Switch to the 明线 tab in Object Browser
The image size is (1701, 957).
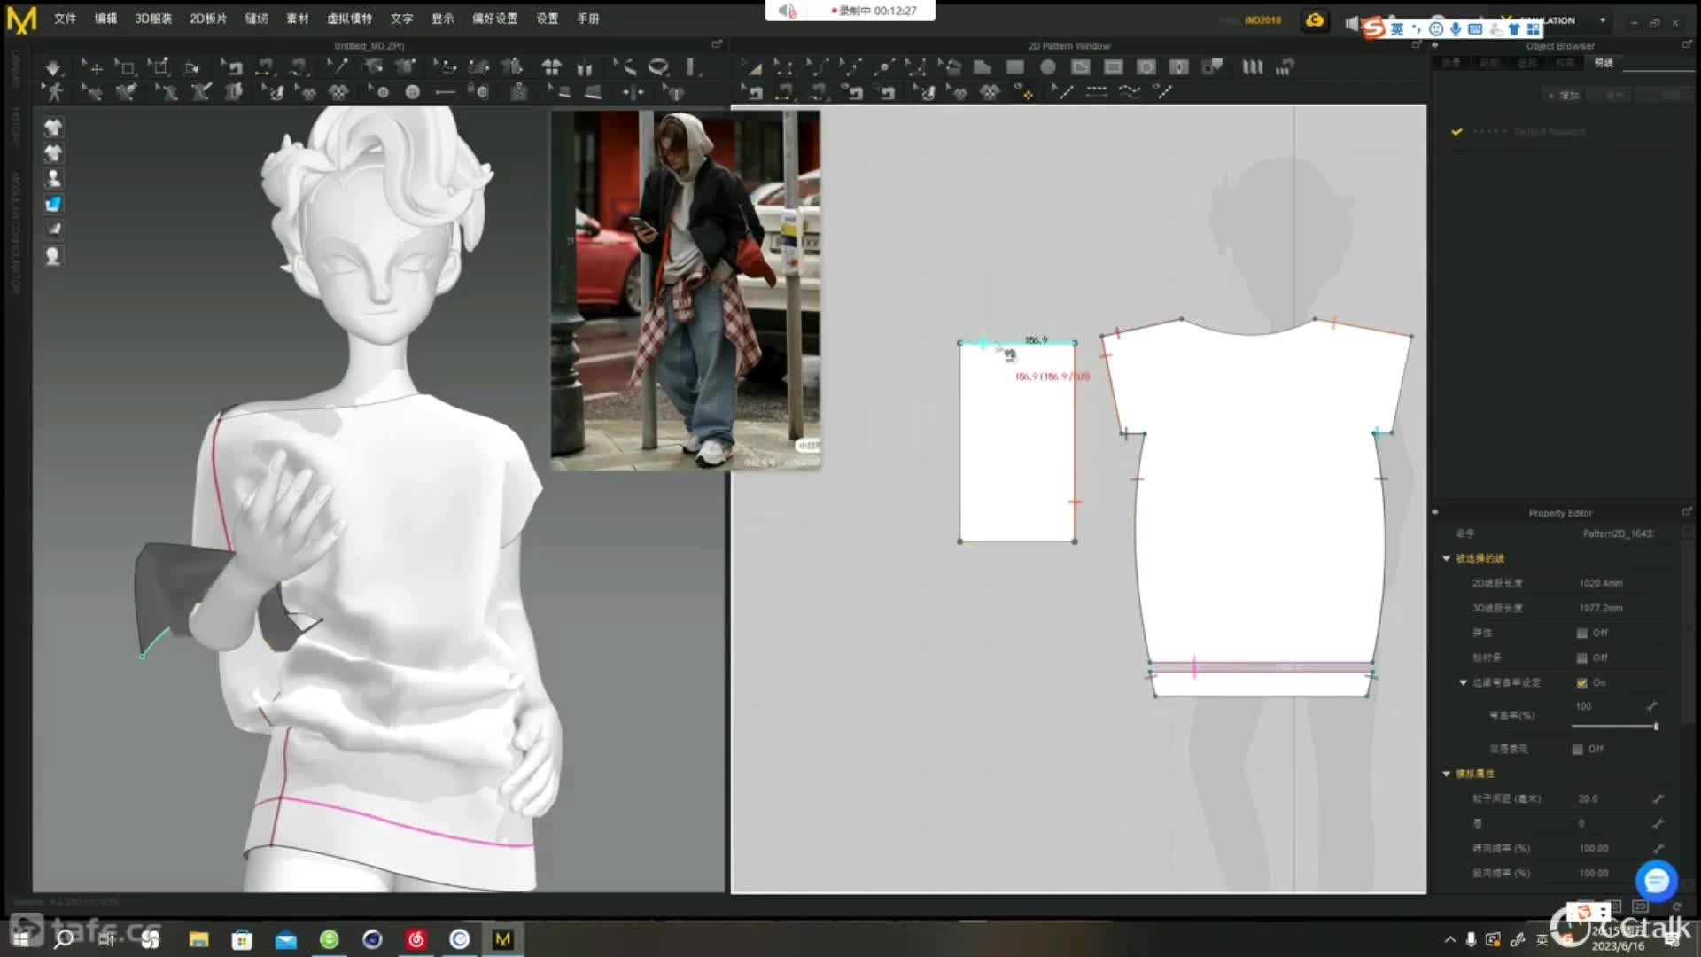point(1604,63)
